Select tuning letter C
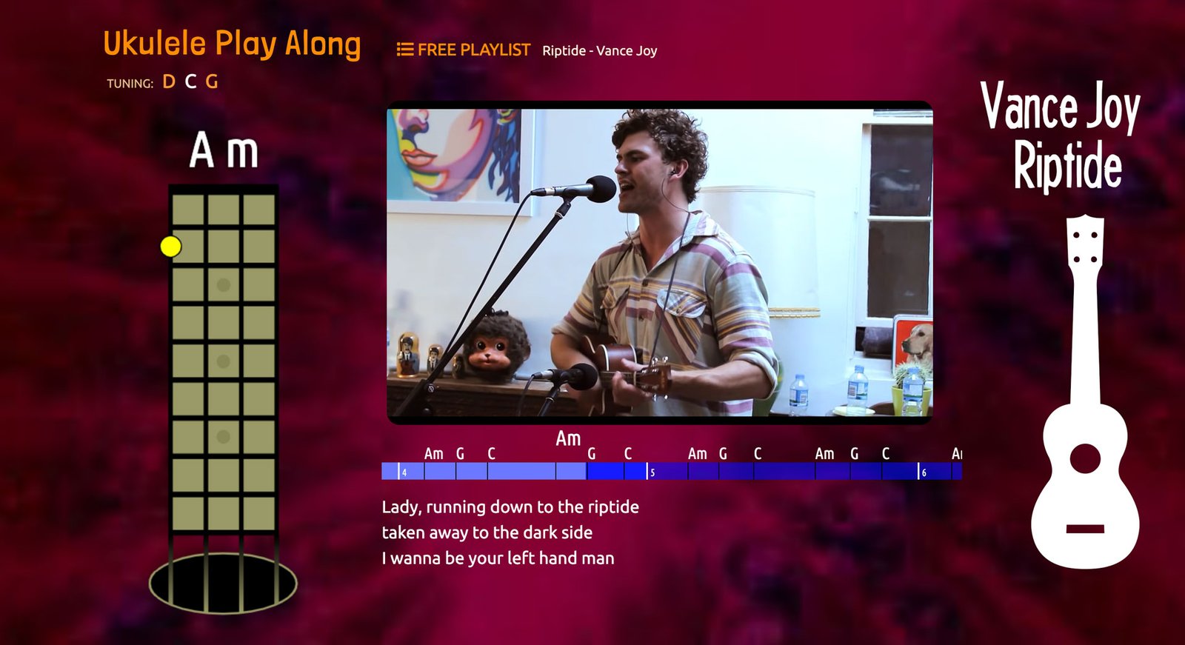The height and width of the screenshot is (645, 1185). 190,81
